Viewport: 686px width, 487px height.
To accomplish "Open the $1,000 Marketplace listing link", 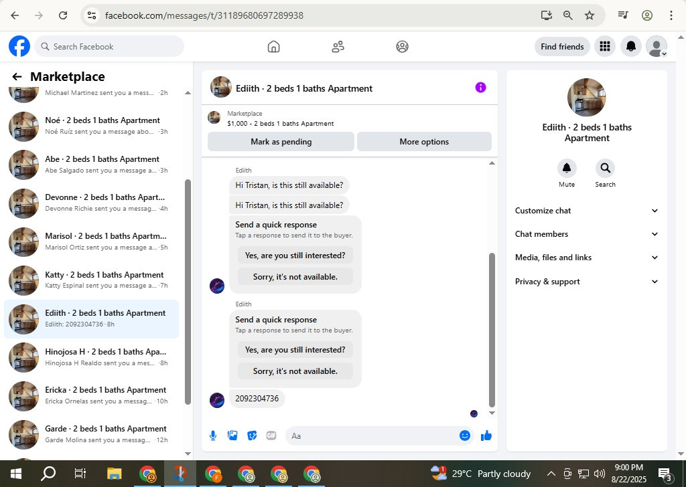I will click(281, 123).
